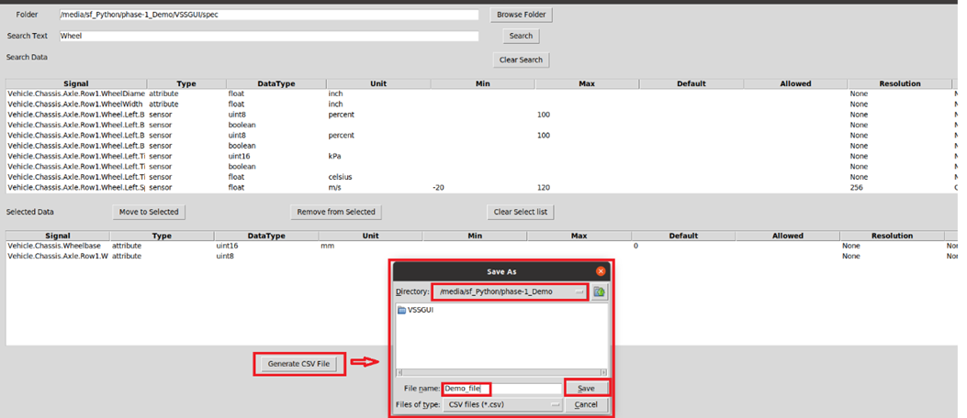Click the Clear Search button
This screenshot has height=418, width=967.
[x=521, y=60]
